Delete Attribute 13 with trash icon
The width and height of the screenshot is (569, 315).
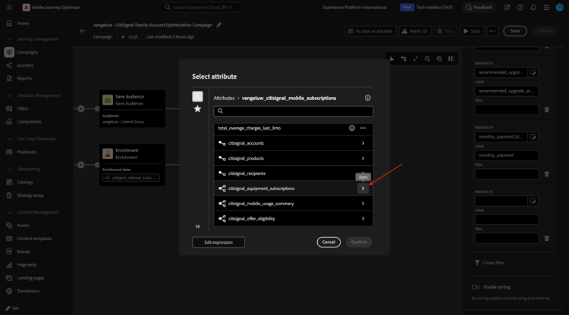coord(546,110)
